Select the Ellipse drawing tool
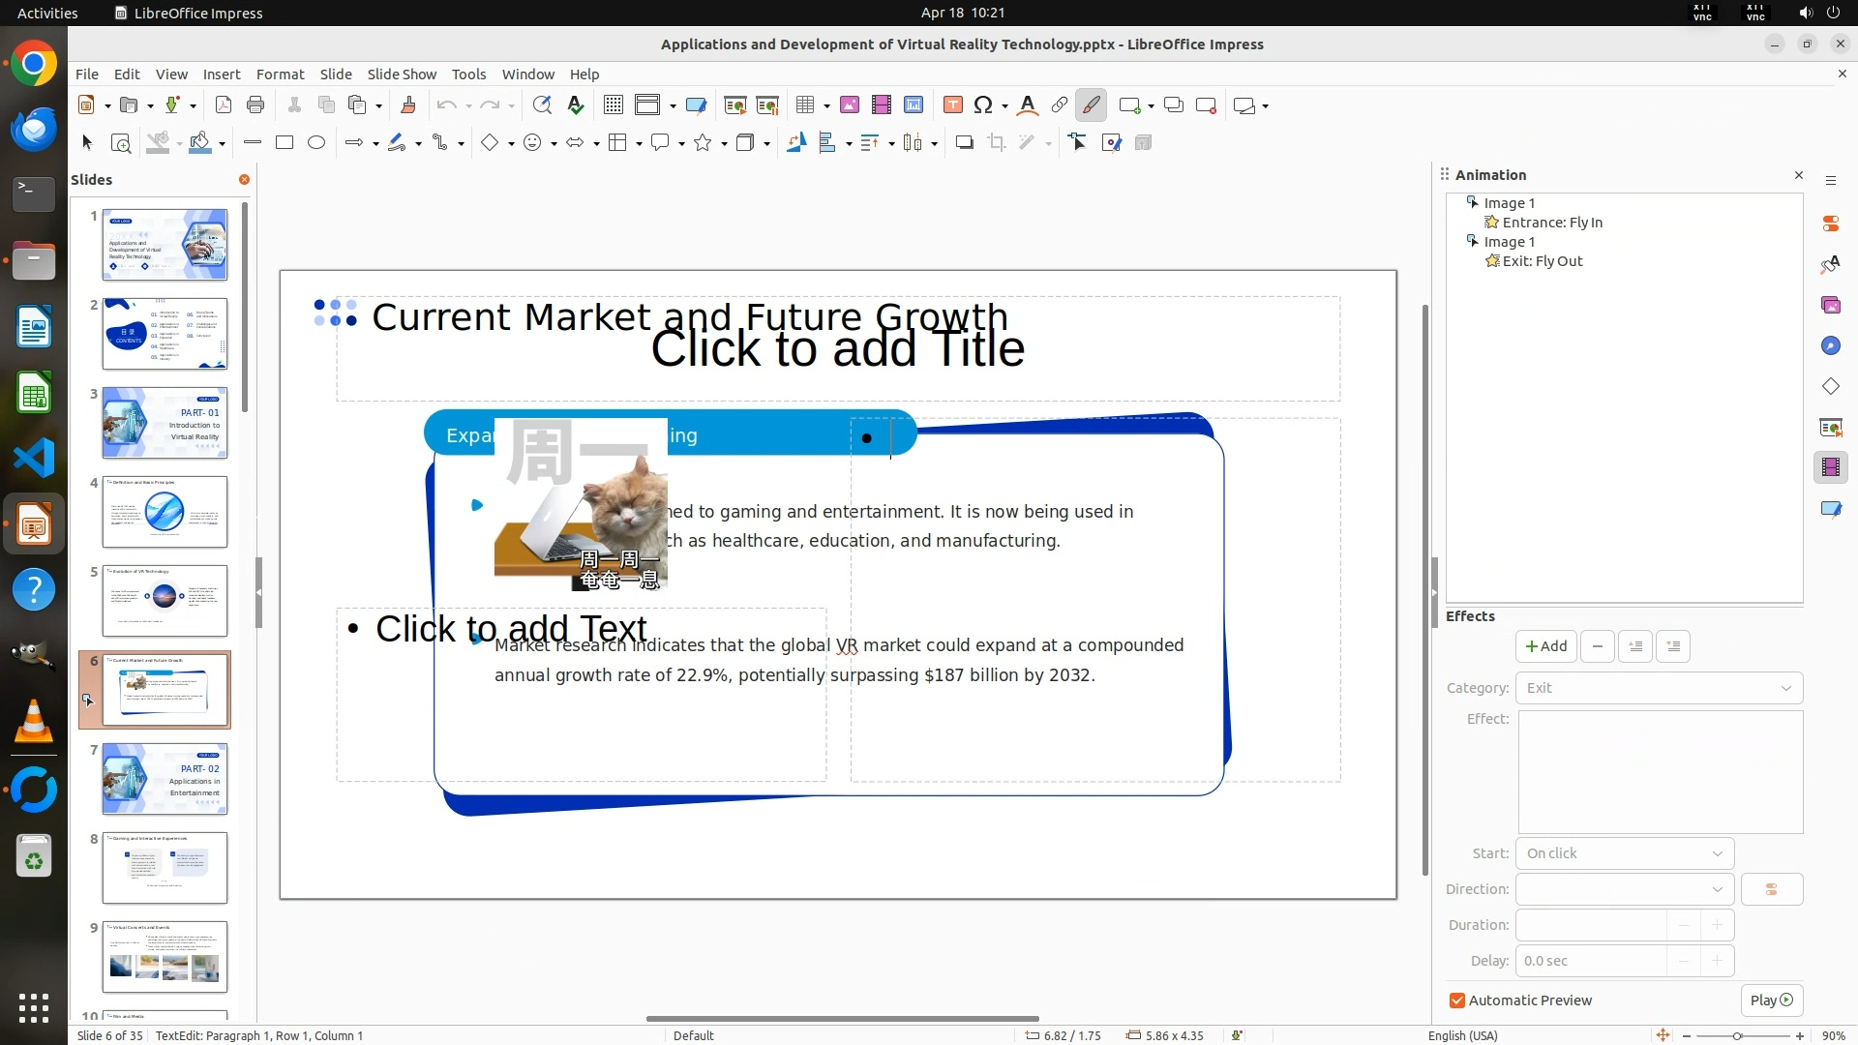The height and width of the screenshot is (1045, 1858). click(x=316, y=143)
